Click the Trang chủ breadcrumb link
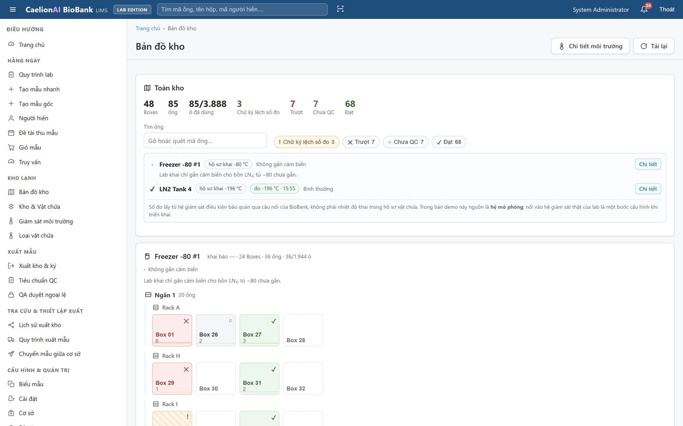The width and height of the screenshot is (683, 426). 148,28
